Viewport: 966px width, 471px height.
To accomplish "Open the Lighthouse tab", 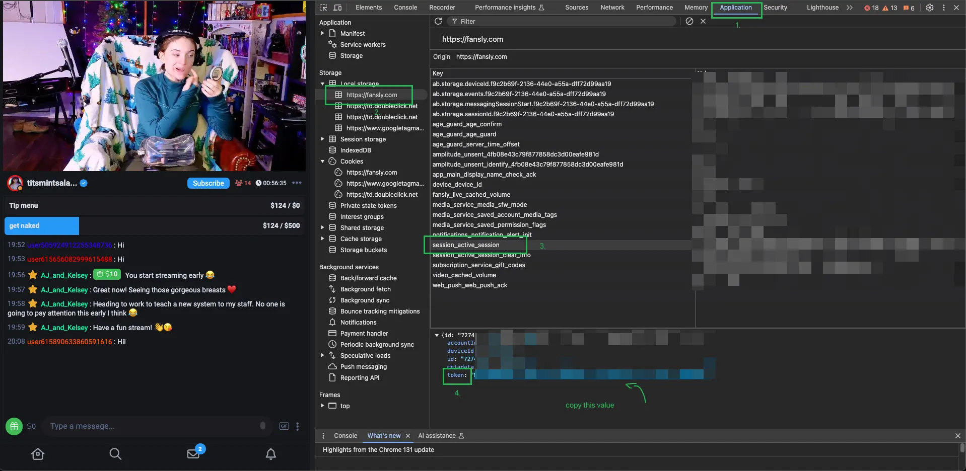I will coord(822,8).
